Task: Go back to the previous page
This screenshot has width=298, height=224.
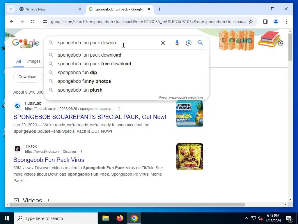Action: click(12, 22)
